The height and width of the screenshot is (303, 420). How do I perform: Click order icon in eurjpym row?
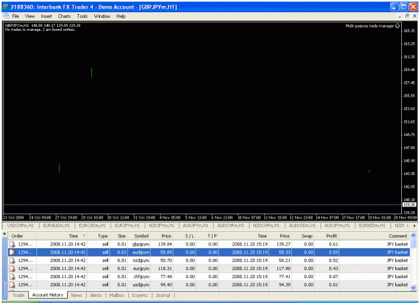[x=12, y=269]
